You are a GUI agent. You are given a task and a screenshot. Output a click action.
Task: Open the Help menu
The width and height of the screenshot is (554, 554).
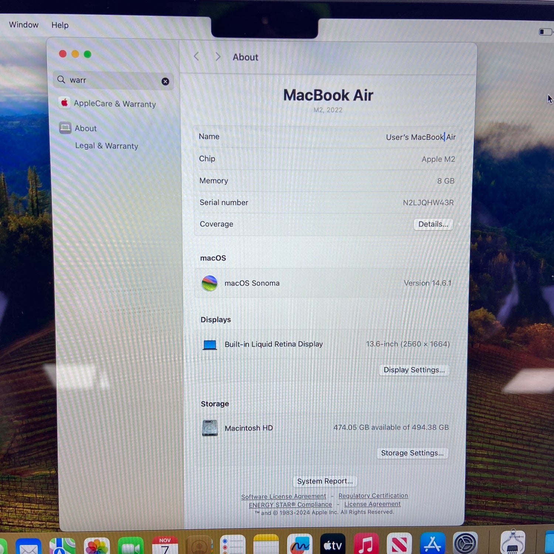coord(60,25)
